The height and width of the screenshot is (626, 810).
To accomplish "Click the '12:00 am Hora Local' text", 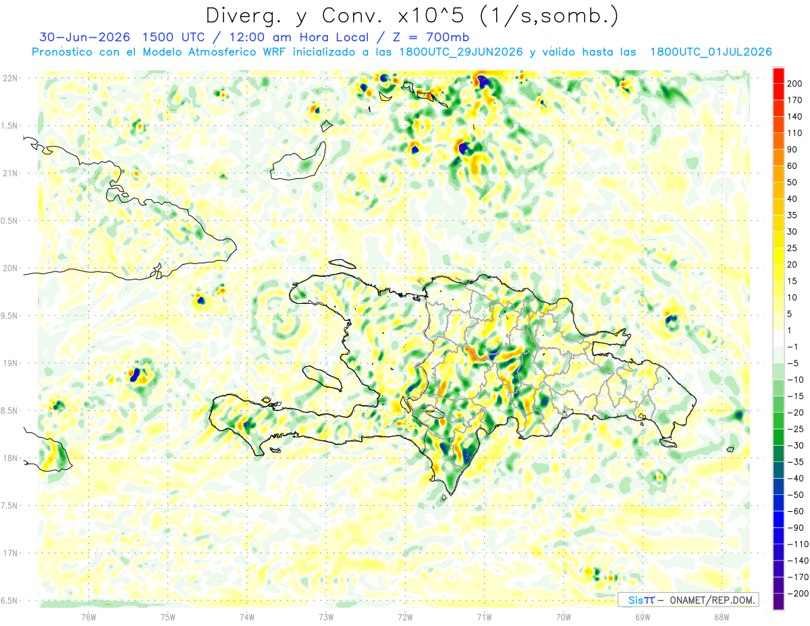I will [x=299, y=36].
